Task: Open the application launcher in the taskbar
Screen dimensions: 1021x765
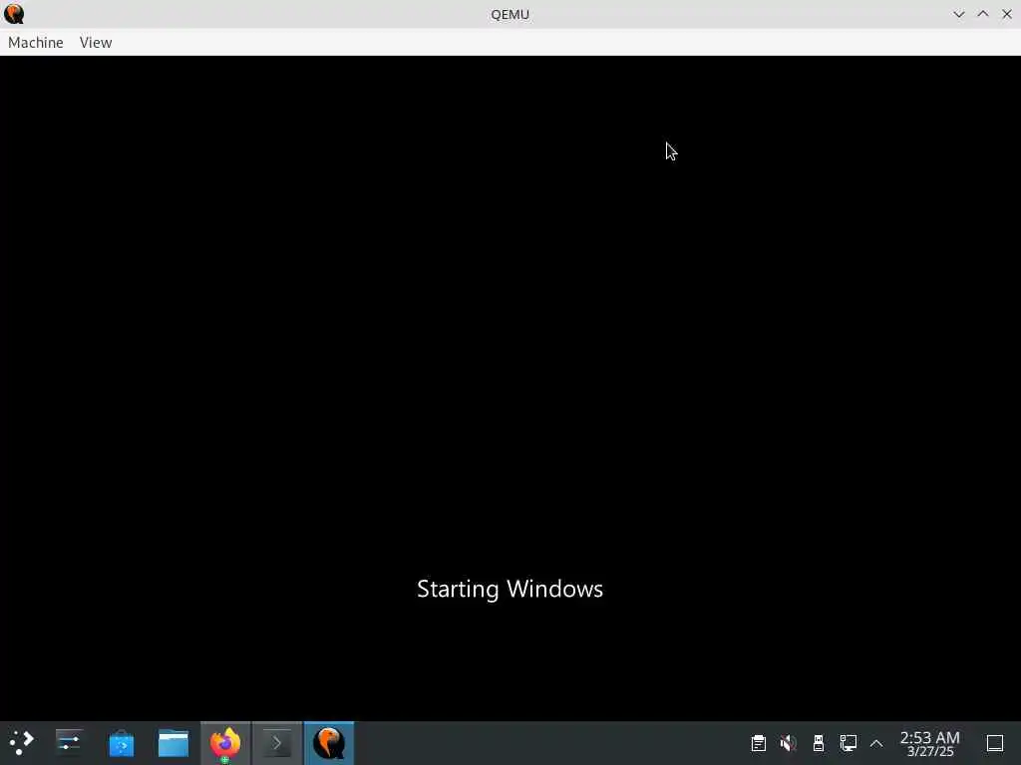Action: click(x=21, y=743)
